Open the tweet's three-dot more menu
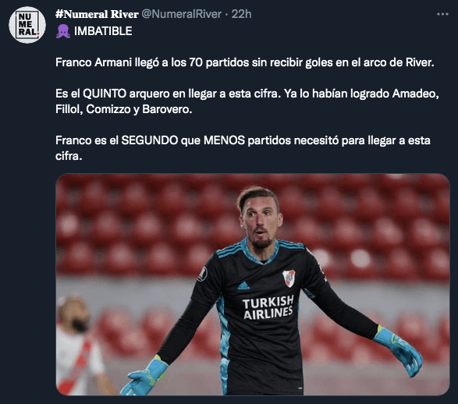 tap(442, 14)
